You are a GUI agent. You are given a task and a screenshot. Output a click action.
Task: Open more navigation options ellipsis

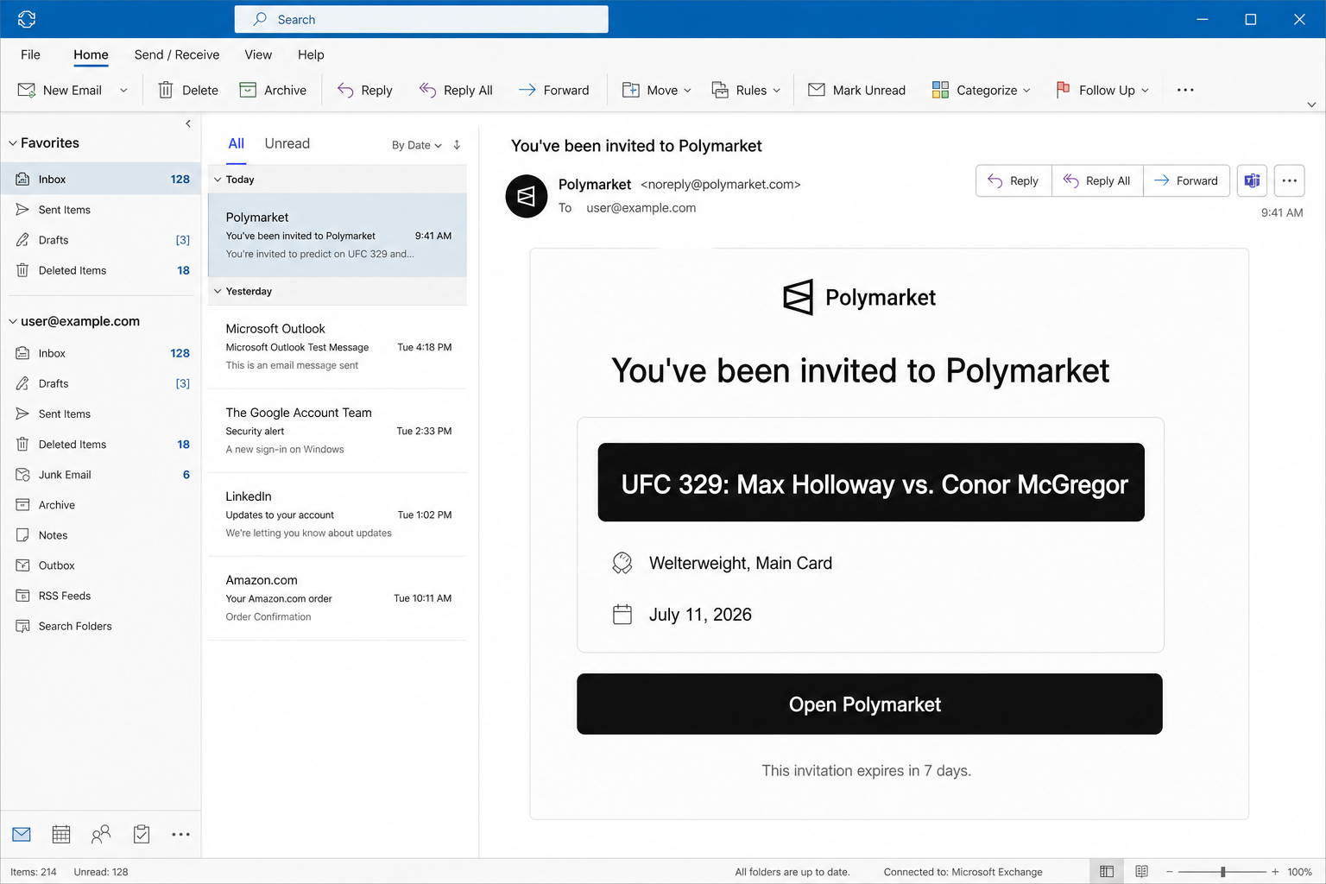180,834
